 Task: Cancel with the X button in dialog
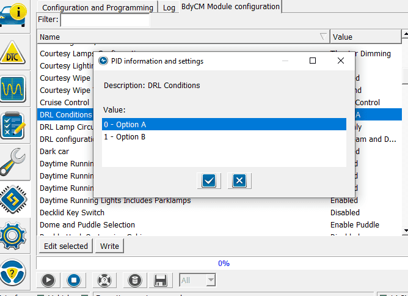point(239,180)
